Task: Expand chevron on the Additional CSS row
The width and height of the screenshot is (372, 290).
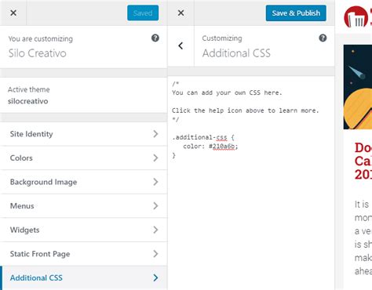Action: [x=155, y=277]
